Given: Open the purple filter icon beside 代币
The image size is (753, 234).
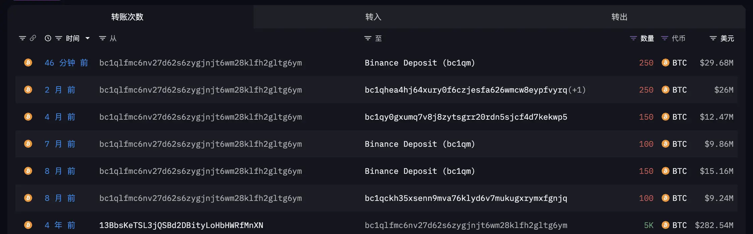Looking at the screenshot, I should coord(665,38).
